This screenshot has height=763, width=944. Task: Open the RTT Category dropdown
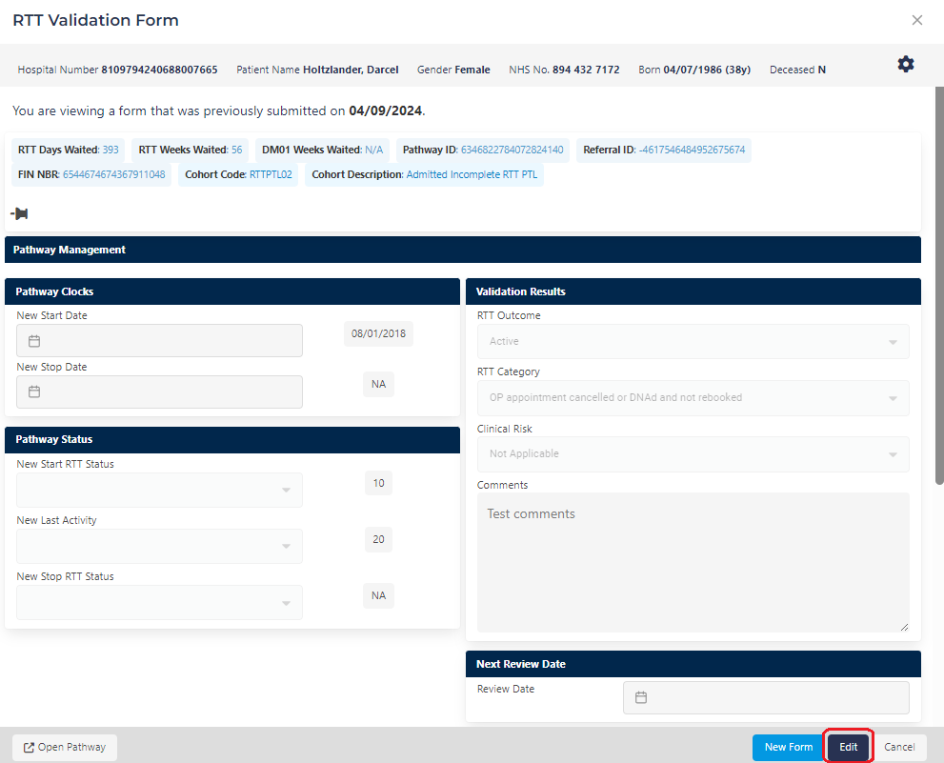[693, 397]
